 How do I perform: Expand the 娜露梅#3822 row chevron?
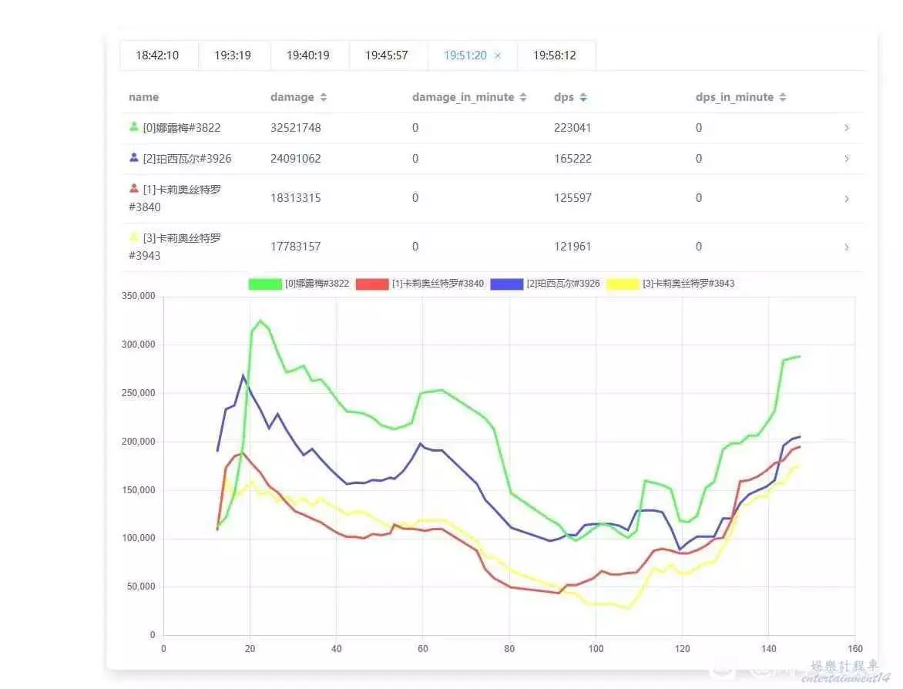[847, 128]
